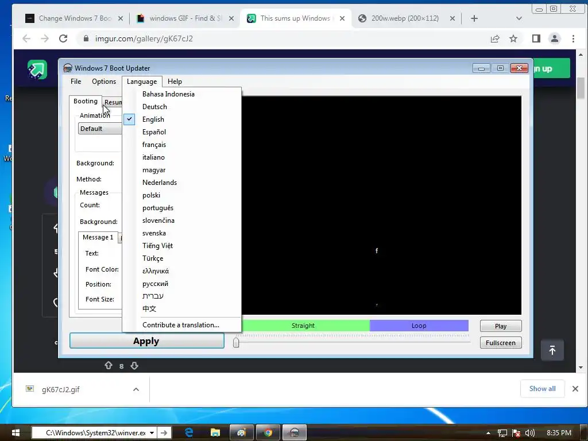The width and height of the screenshot is (588, 441).
Task: Open Edge from the taskbar
Action: tap(189, 433)
